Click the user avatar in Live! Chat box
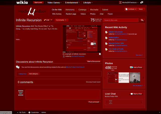Screen dimensions: 161x114 pos(111,102)
